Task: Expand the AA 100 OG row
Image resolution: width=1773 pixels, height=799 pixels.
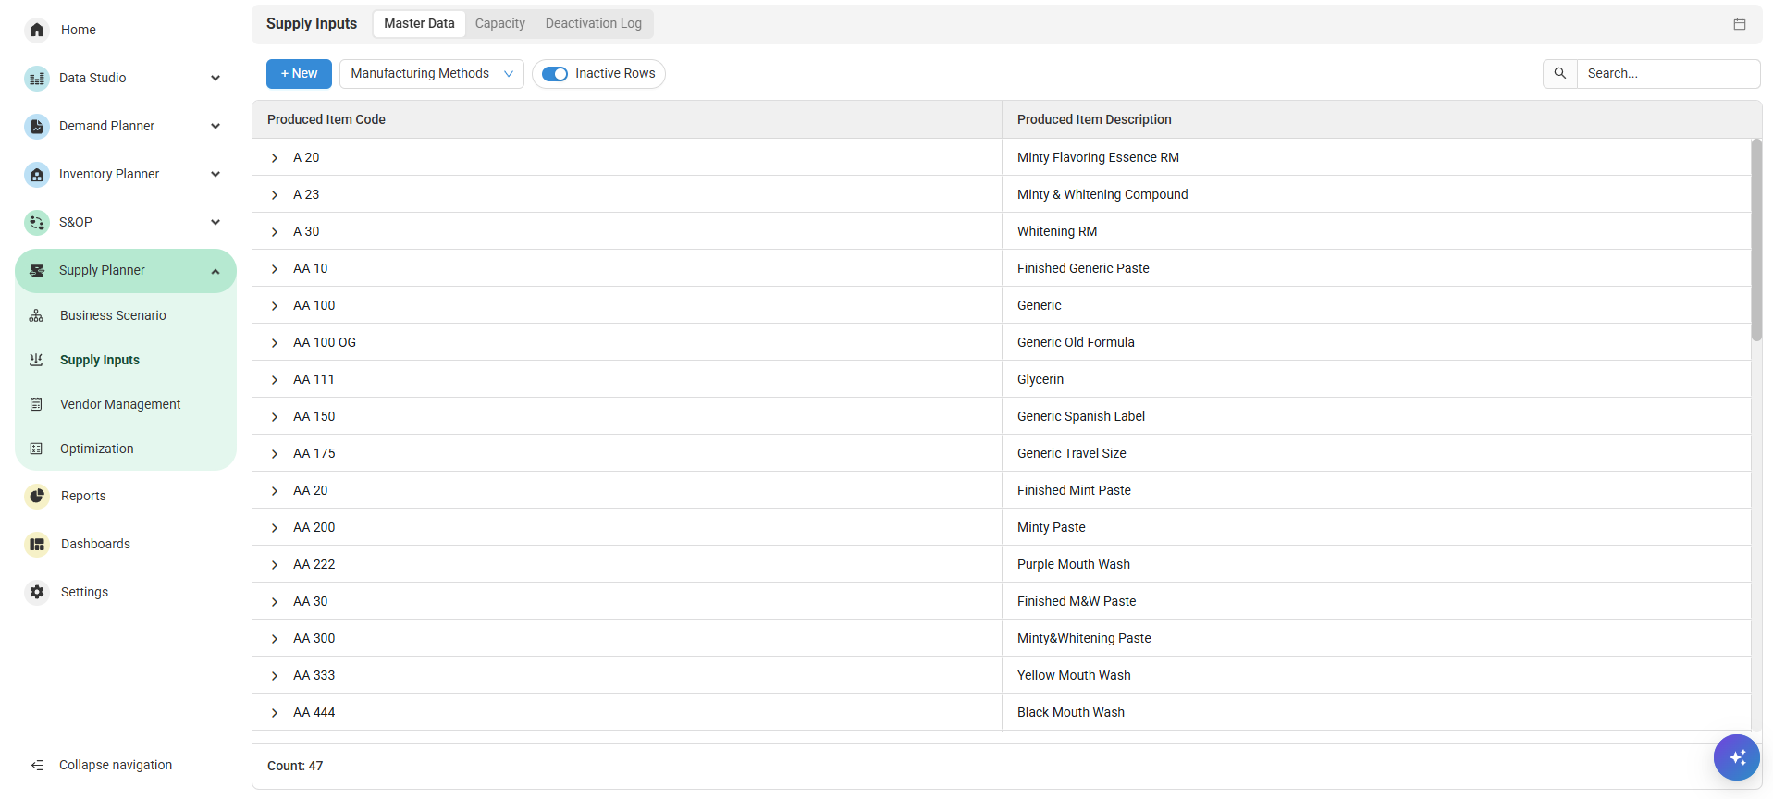Action: click(x=275, y=343)
